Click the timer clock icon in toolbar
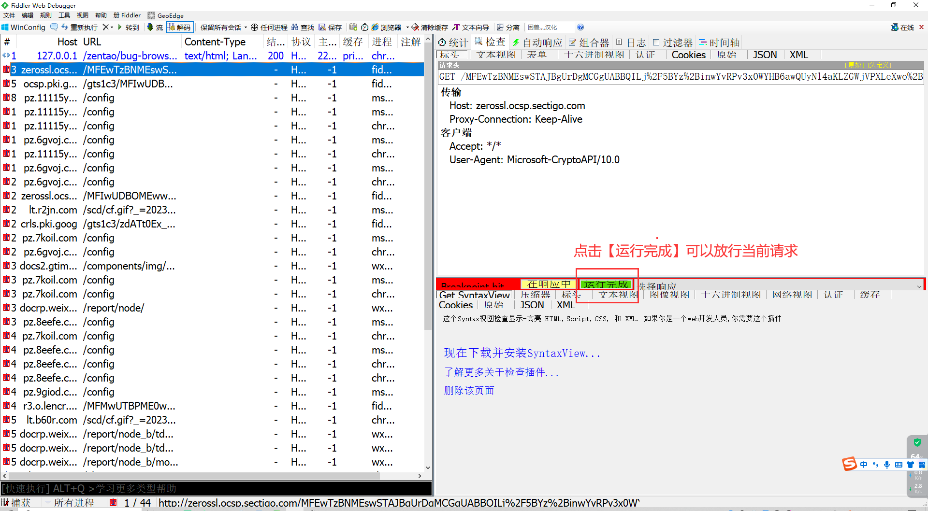Screen dimensions: 928x511 365,27
